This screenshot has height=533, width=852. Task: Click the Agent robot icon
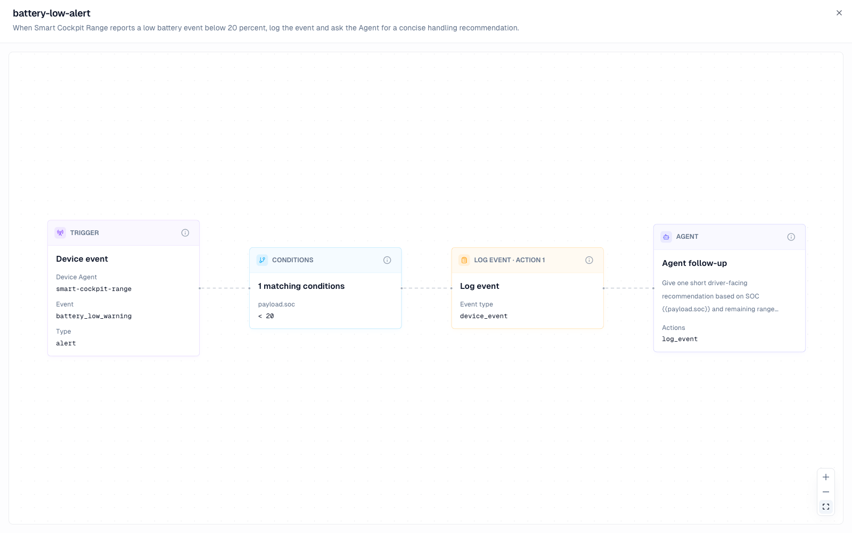[x=666, y=237]
